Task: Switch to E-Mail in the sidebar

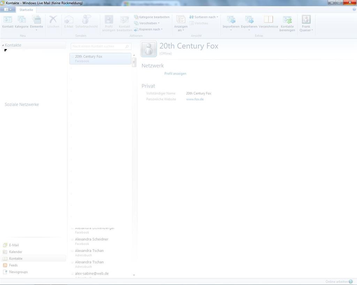Action: [14, 245]
